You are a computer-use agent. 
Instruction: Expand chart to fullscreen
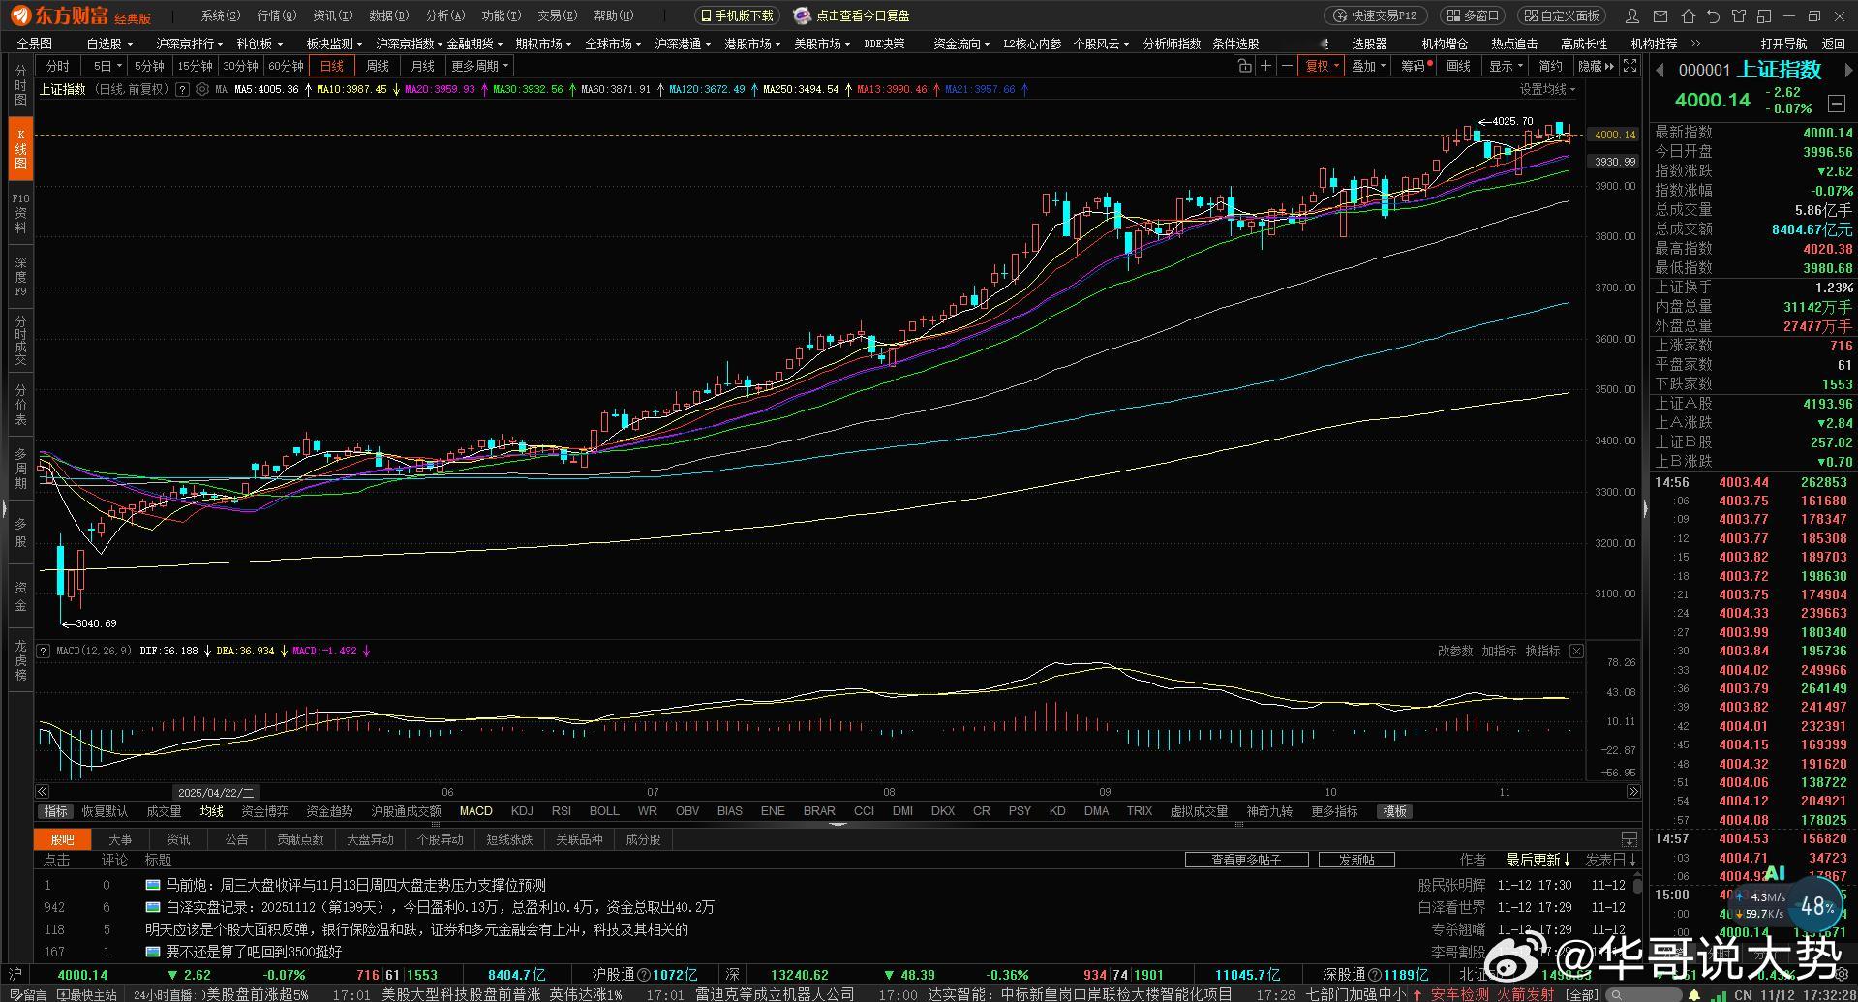coord(1630,66)
